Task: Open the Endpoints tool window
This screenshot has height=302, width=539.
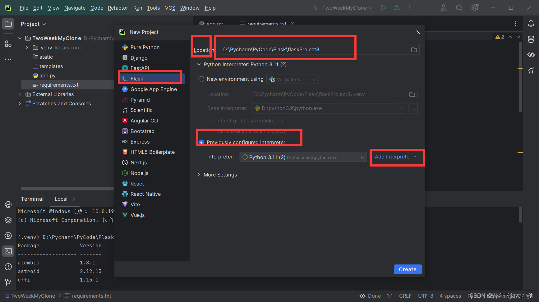Action: (531, 55)
